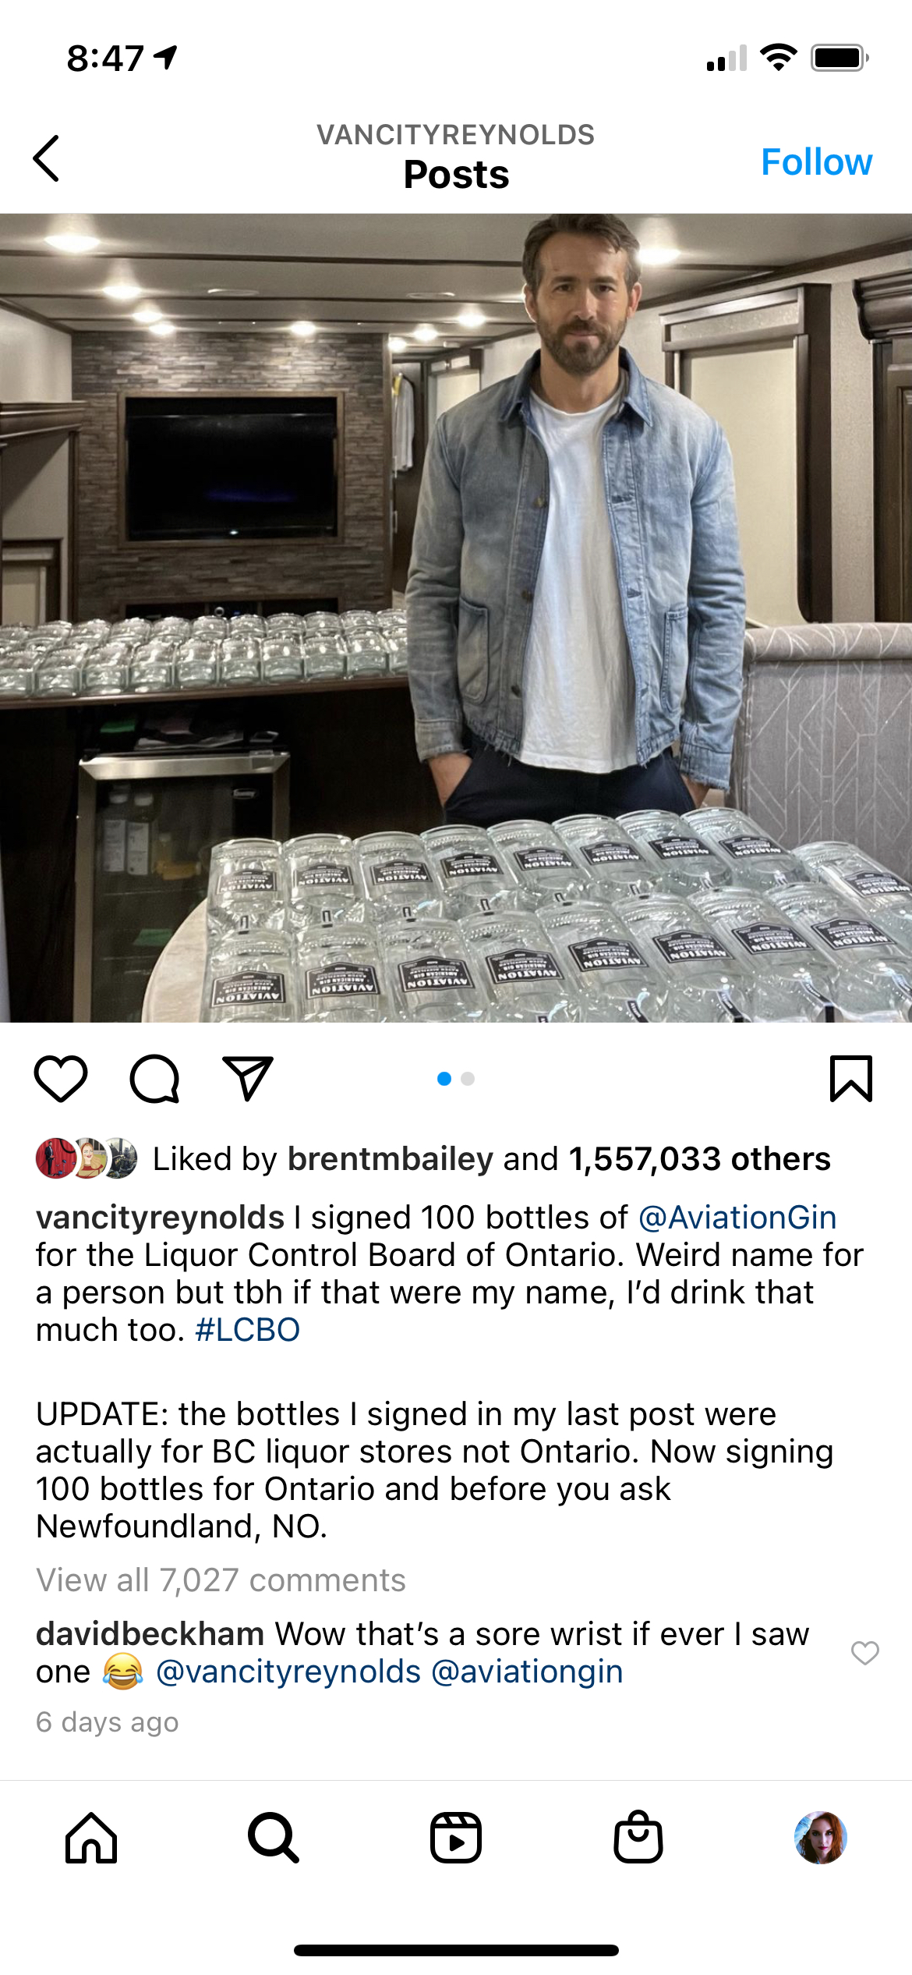Follow vancityreynolds

pyautogui.click(x=816, y=162)
